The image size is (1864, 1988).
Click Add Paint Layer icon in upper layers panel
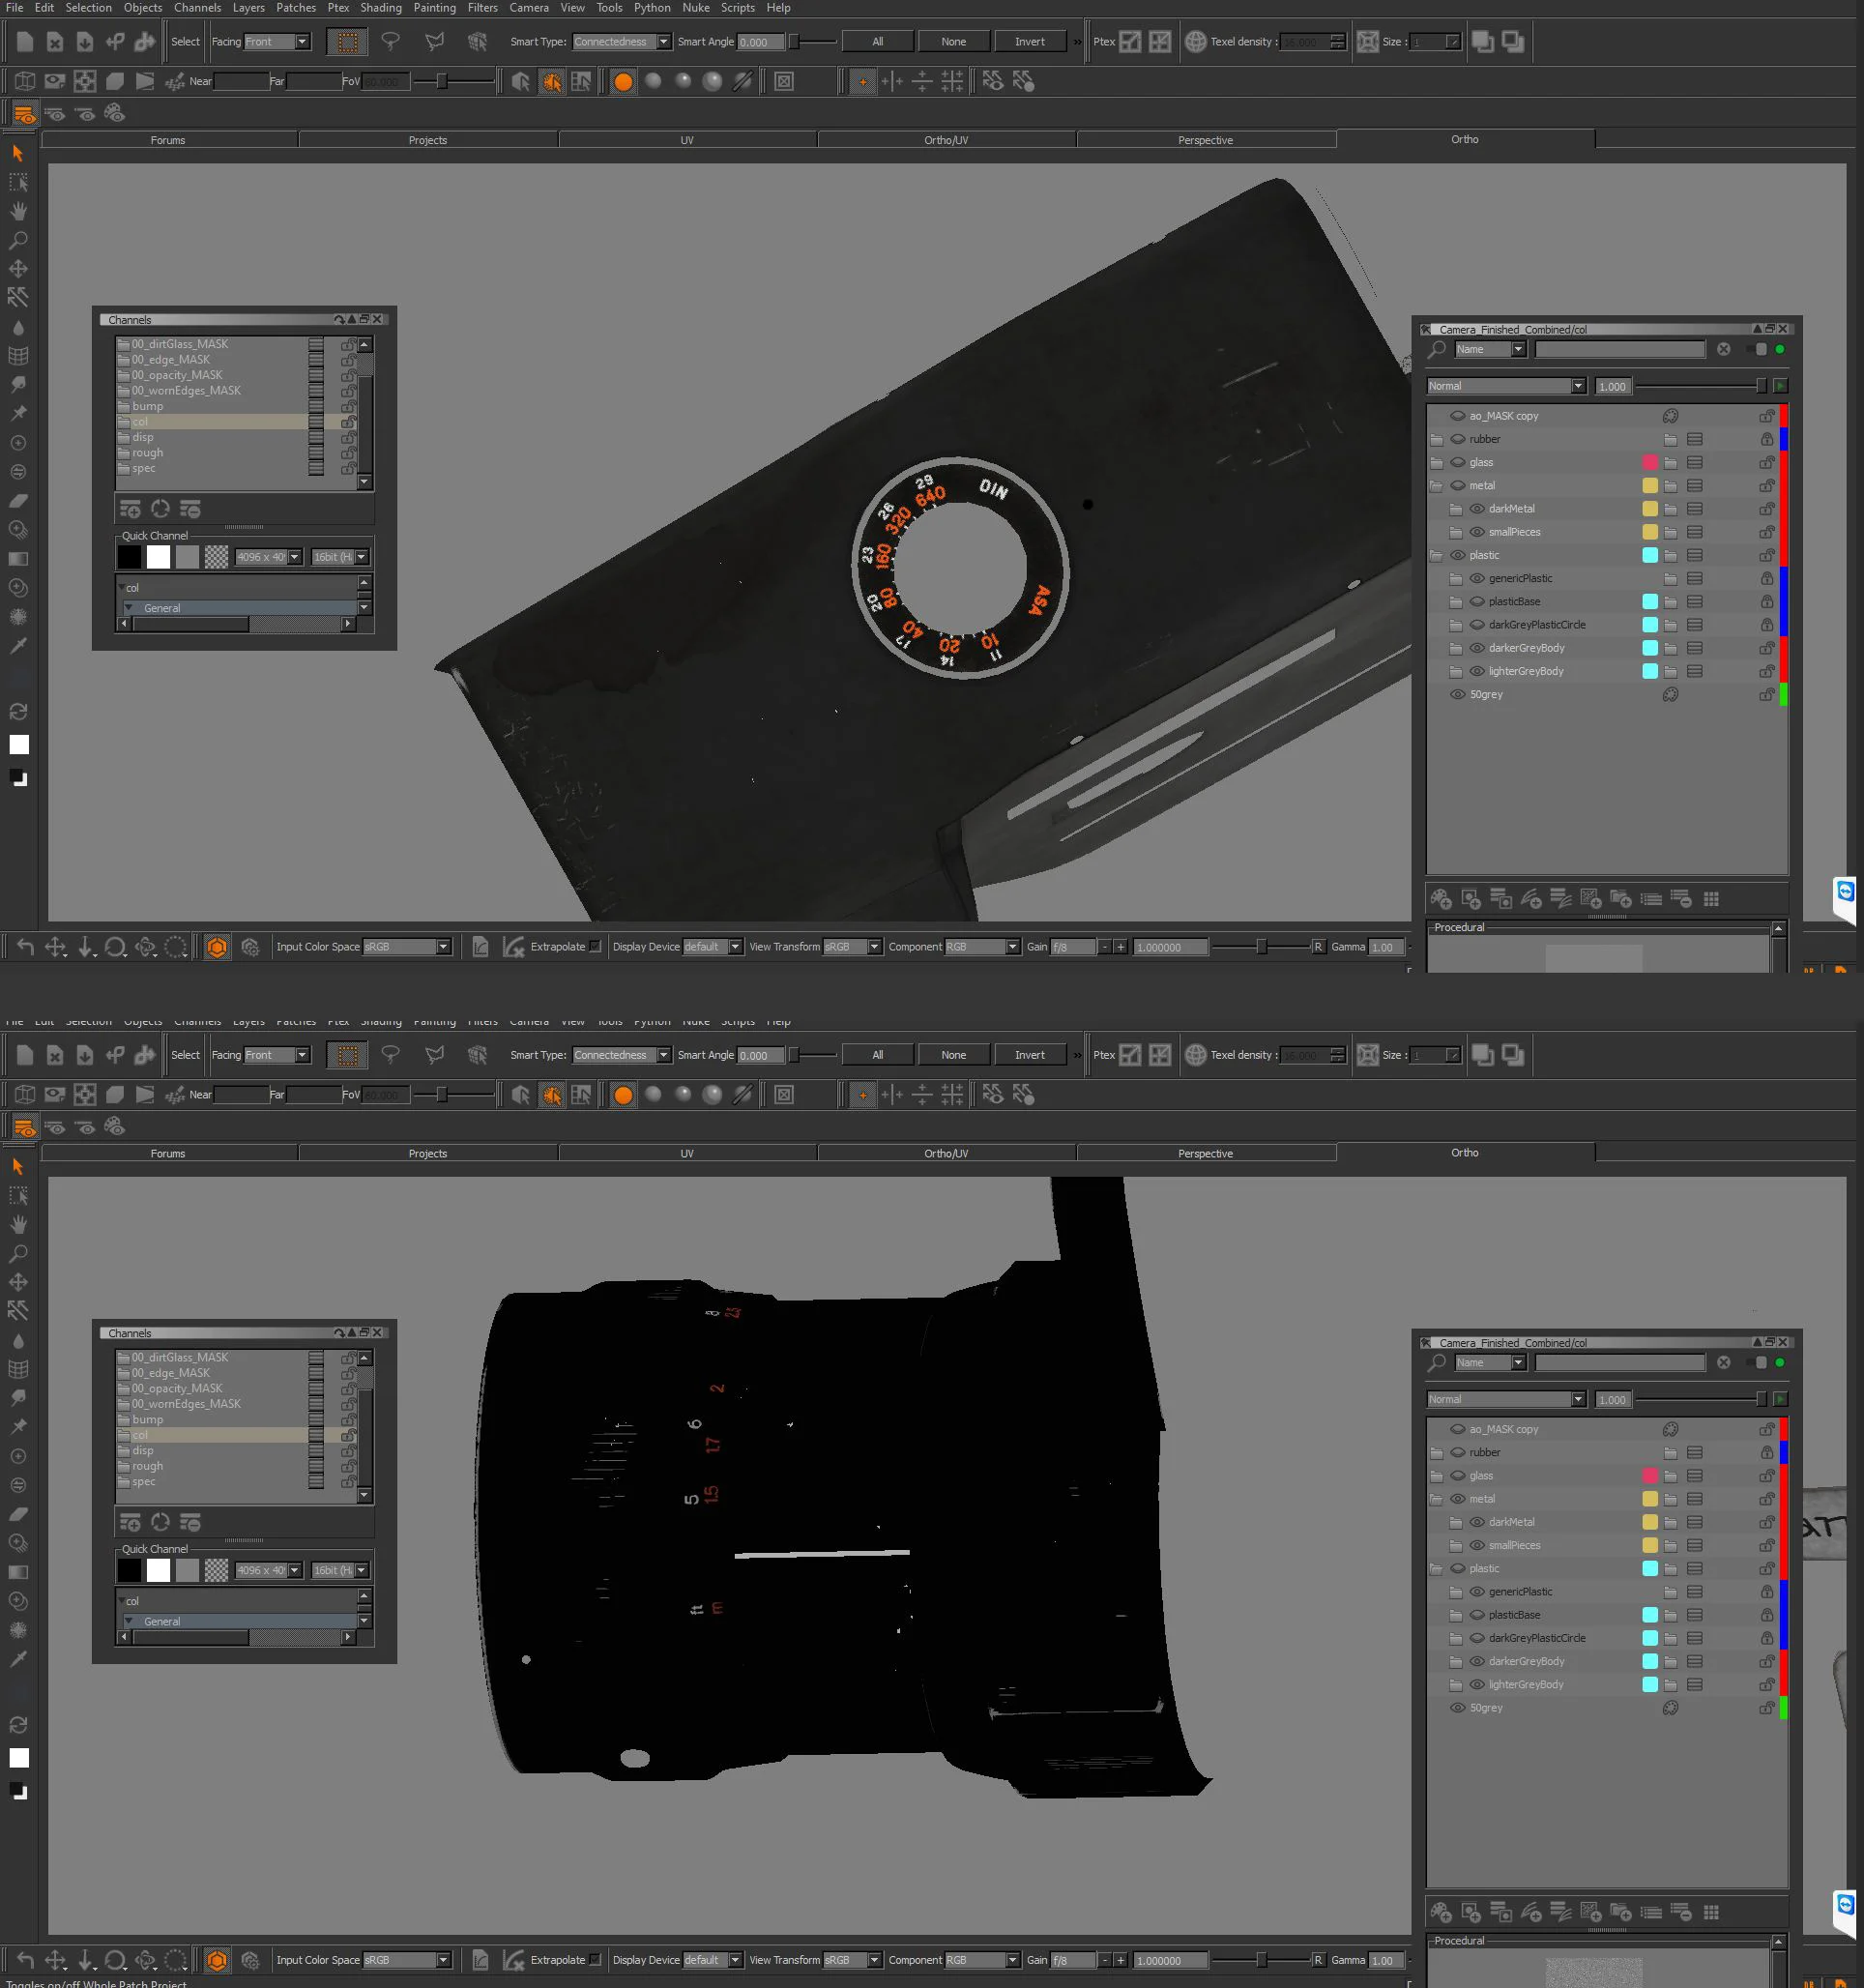point(1441,899)
